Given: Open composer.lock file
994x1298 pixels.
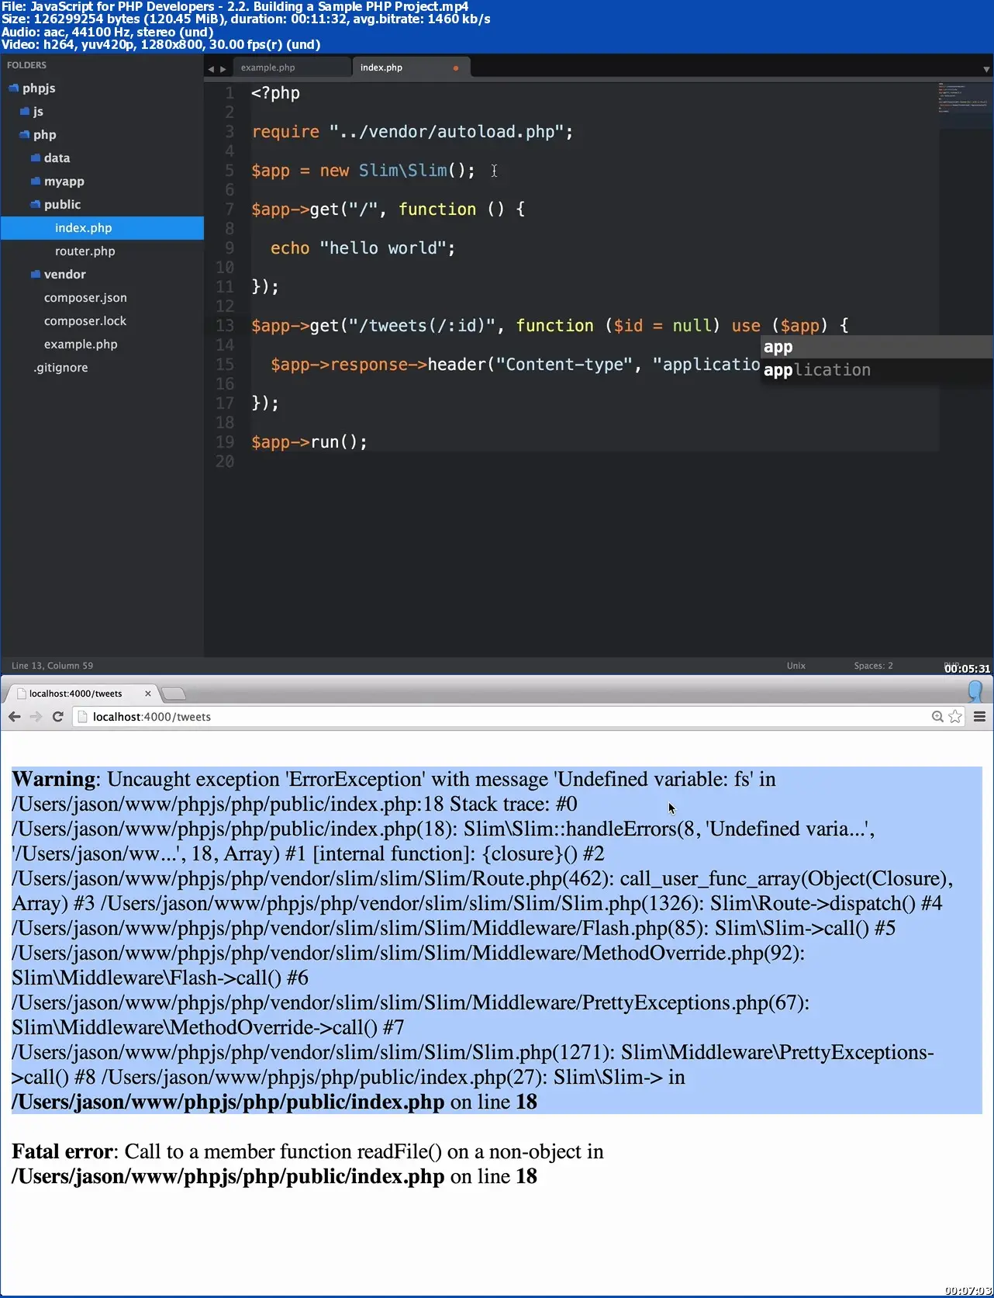Looking at the screenshot, I should [x=85, y=321].
